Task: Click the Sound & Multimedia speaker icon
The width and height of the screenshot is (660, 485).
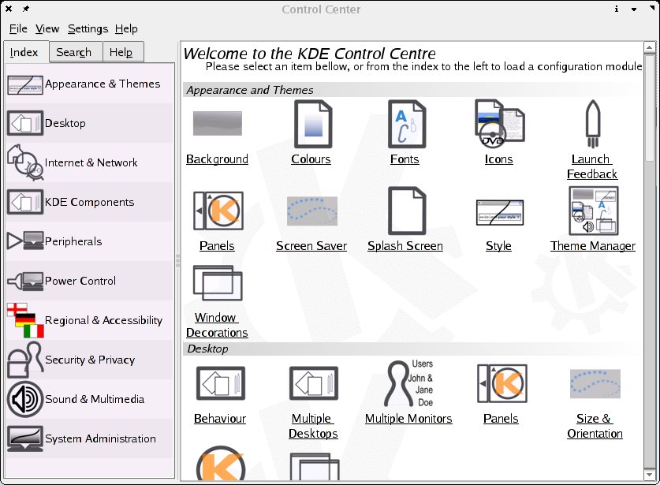Action: pos(25,399)
